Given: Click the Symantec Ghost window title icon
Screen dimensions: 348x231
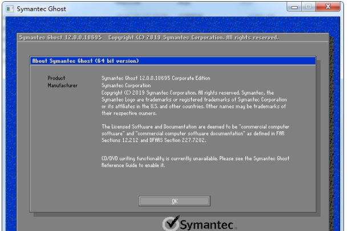Looking at the screenshot, I should click(x=10, y=9).
